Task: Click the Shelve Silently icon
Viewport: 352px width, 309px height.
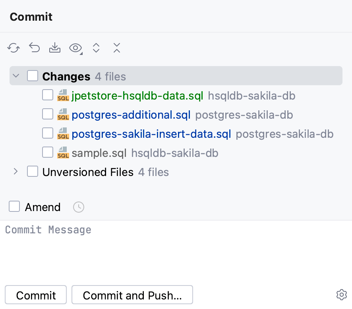Action: (x=55, y=48)
